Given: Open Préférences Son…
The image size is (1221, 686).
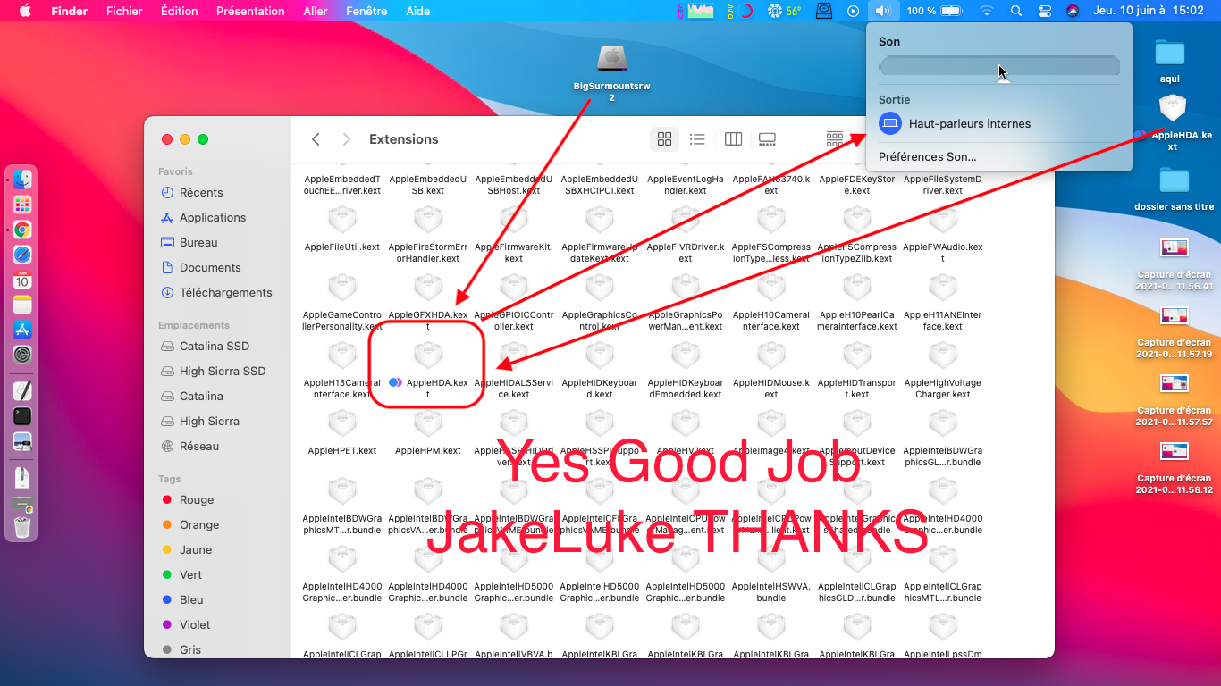Looking at the screenshot, I should point(928,156).
